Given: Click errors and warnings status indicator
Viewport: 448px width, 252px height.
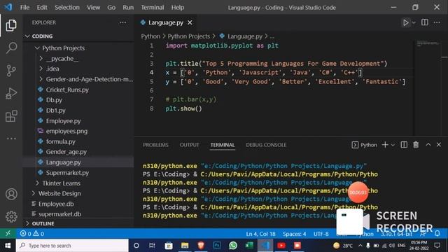Looking at the screenshot, I should point(32,234).
